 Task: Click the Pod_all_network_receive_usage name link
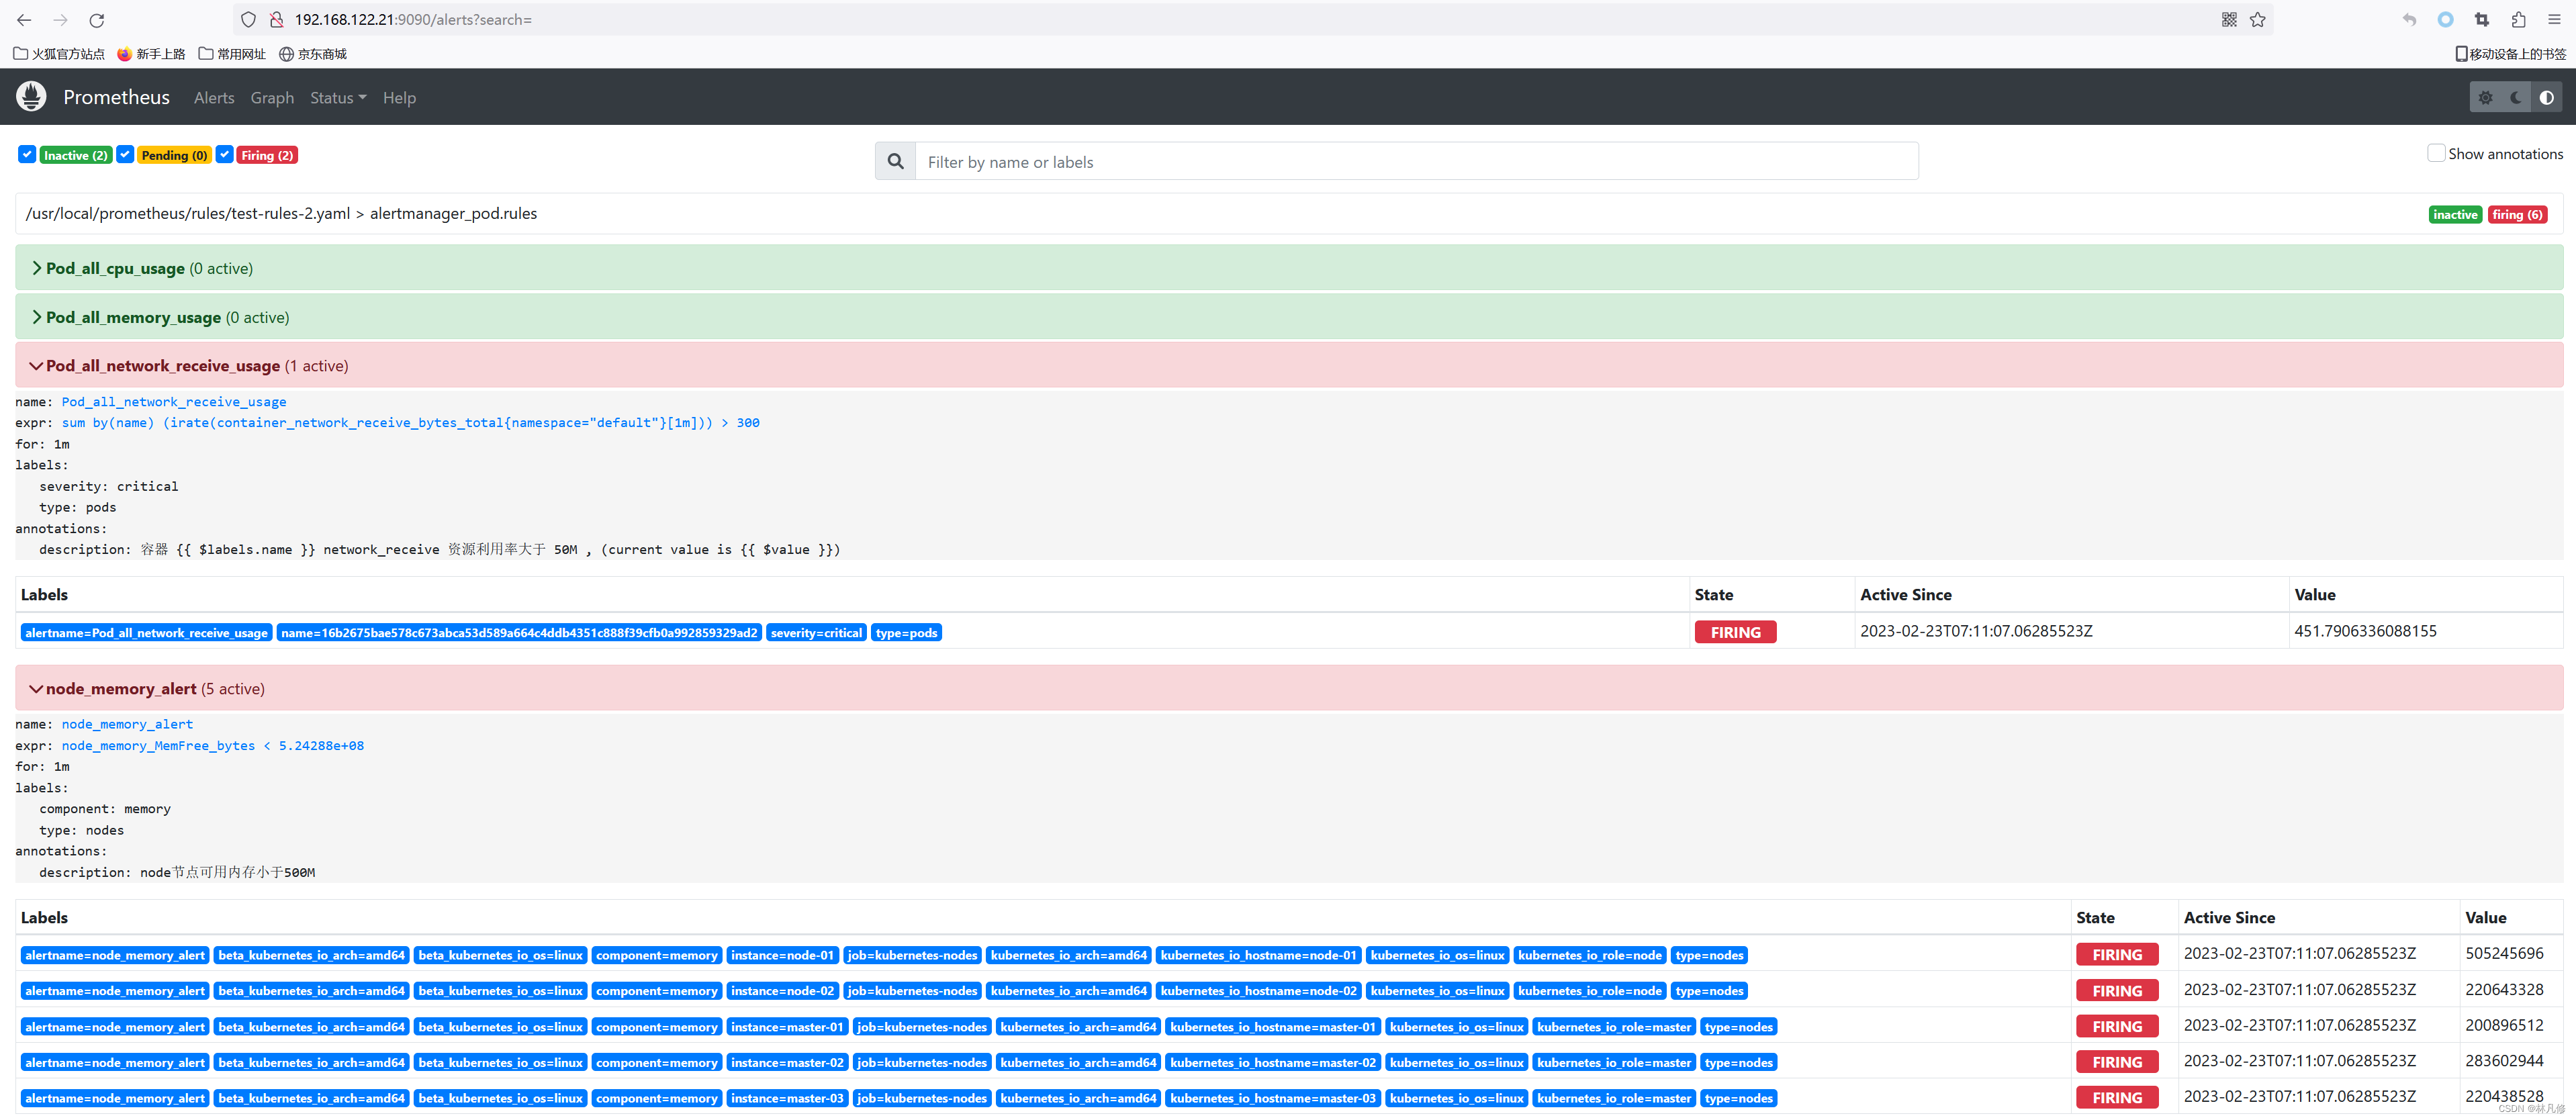tap(174, 401)
